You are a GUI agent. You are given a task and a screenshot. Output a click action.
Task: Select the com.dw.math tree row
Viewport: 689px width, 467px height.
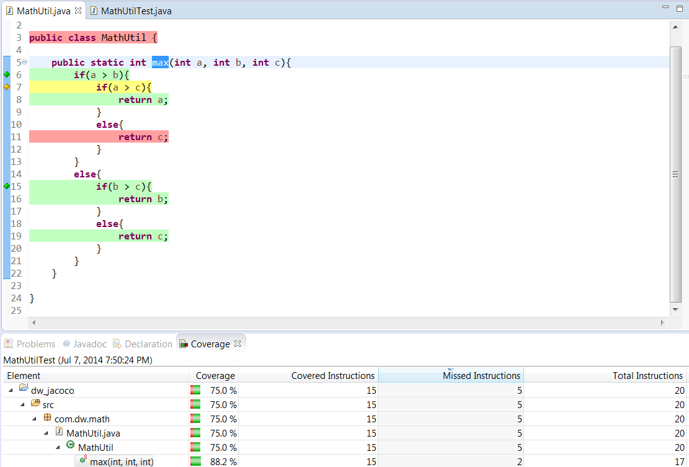(82, 419)
